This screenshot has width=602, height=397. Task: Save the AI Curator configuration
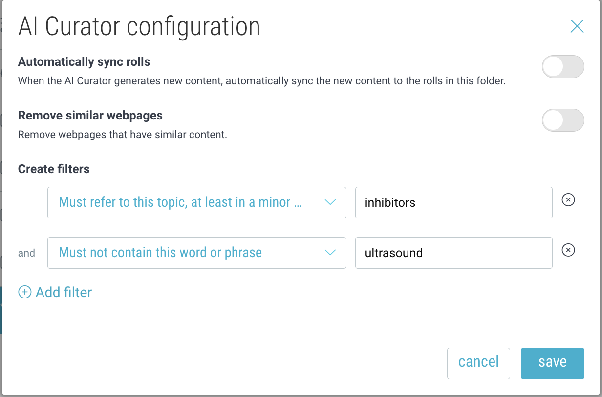tap(552, 363)
